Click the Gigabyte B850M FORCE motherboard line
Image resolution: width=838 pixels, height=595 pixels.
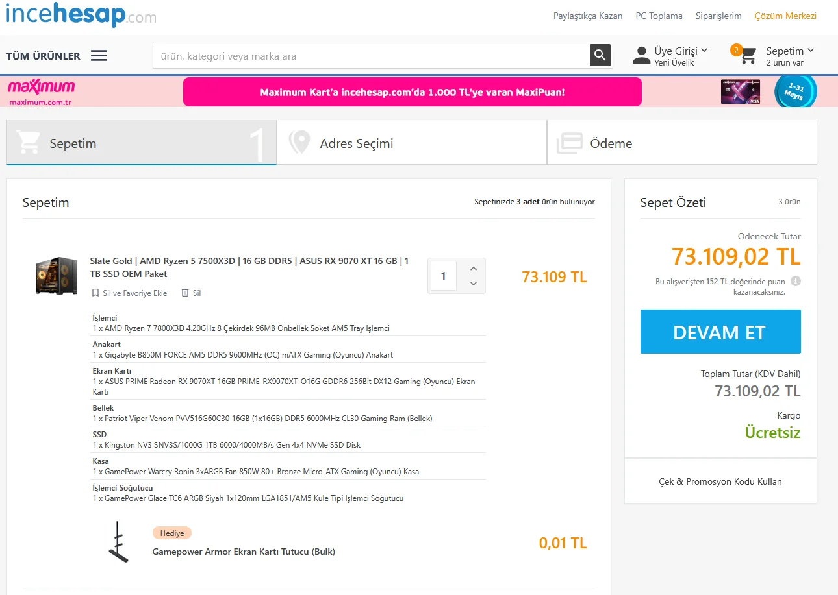click(243, 355)
